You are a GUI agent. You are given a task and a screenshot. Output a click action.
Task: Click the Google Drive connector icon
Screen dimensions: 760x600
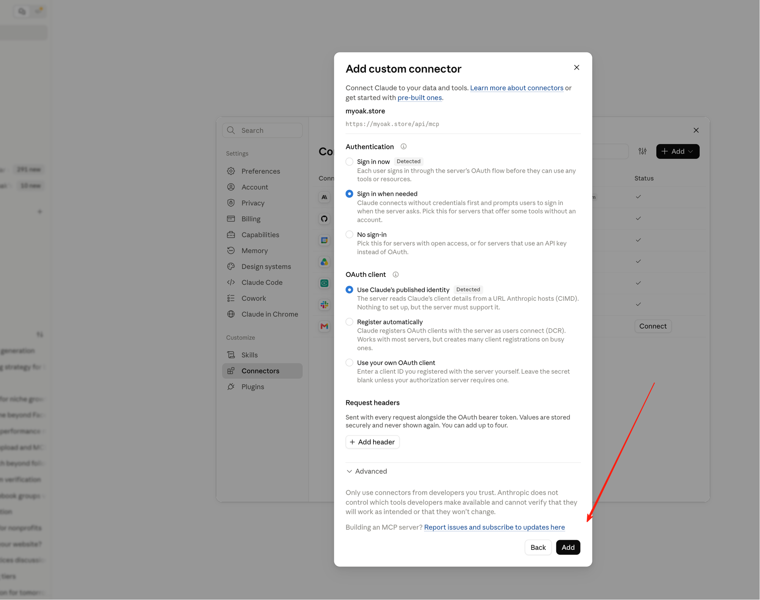(x=324, y=262)
